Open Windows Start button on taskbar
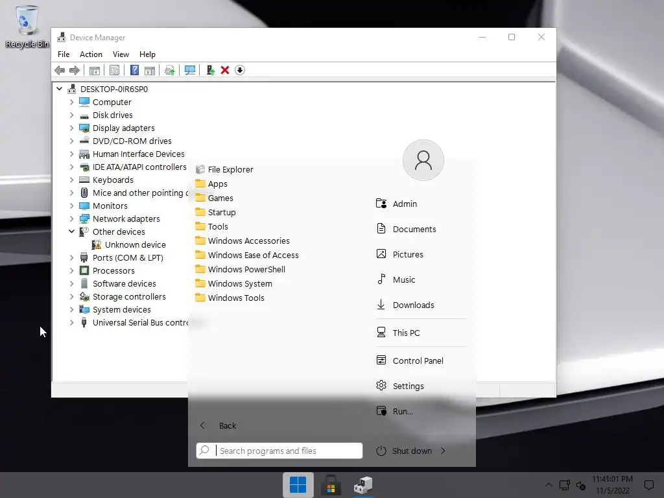Image resolution: width=664 pixels, height=498 pixels. pyautogui.click(x=298, y=485)
